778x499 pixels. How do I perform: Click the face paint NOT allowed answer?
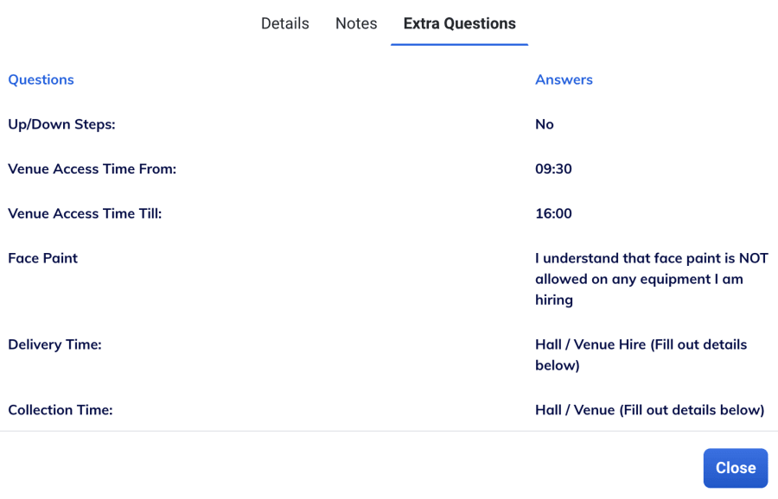(651, 279)
